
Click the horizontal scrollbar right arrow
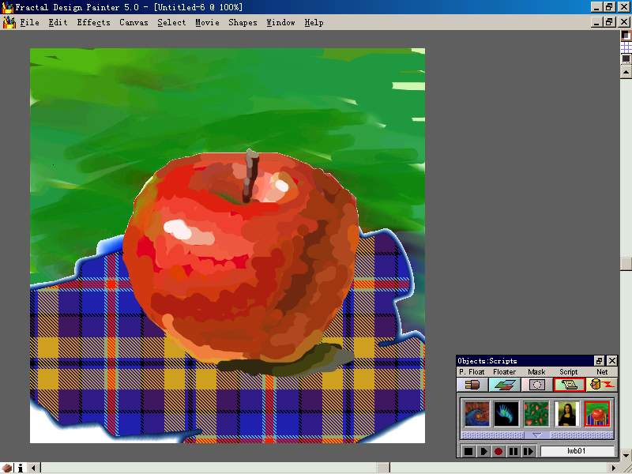tap(614, 468)
